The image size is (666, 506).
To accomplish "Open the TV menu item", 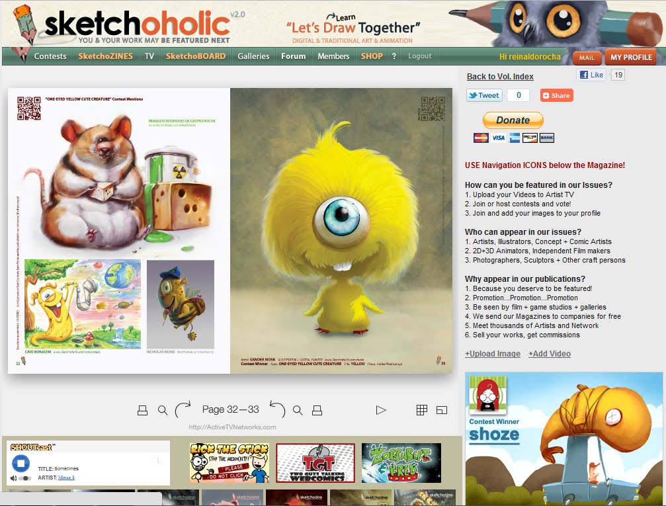I will pyautogui.click(x=149, y=56).
